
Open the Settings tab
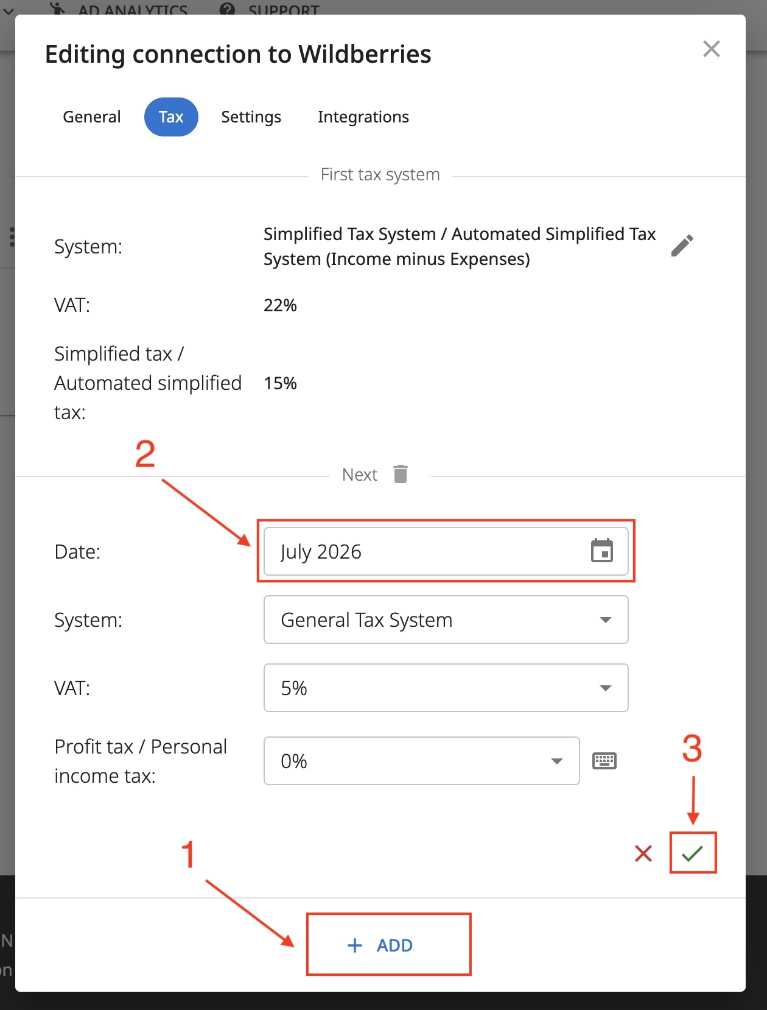[251, 117]
